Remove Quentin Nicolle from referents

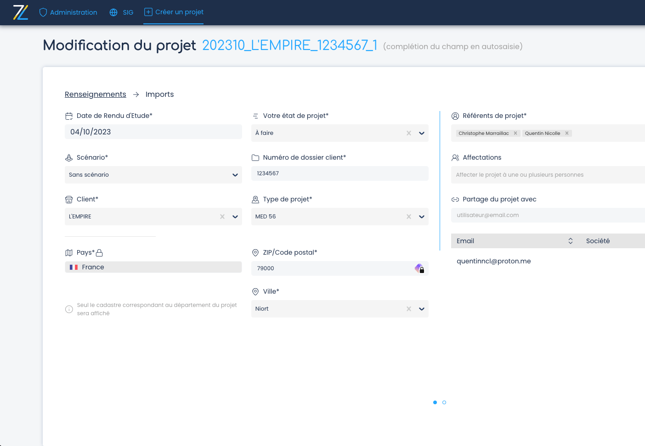pyautogui.click(x=567, y=133)
